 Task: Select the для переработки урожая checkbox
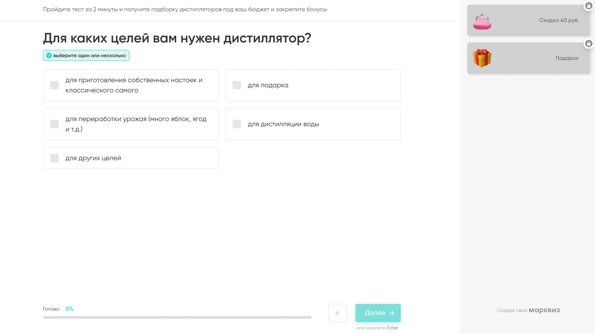click(55, 124)
